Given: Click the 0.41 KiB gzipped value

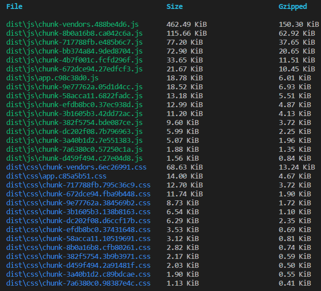Looking at the screenshot, I should click(295, 283).
